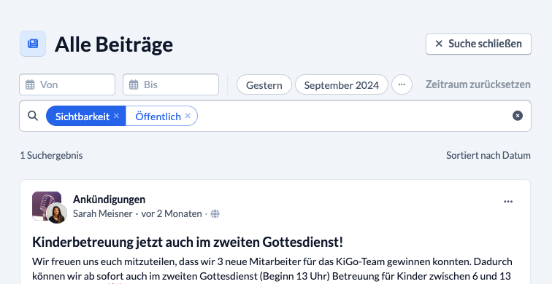Click the calendar icon in Bis field

point(134,84)
